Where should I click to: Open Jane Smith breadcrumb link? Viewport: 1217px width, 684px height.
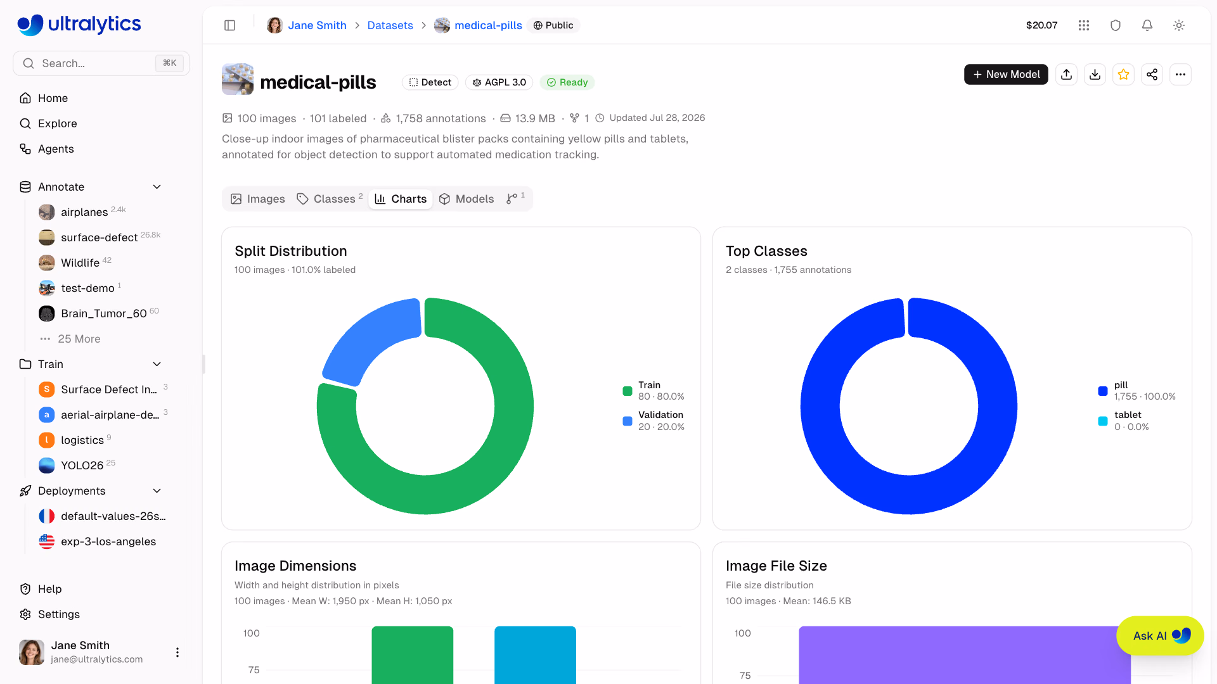tap(317, 25)
